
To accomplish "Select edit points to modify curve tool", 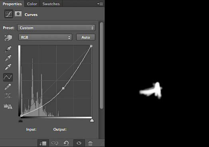I will tap(8, 77).
